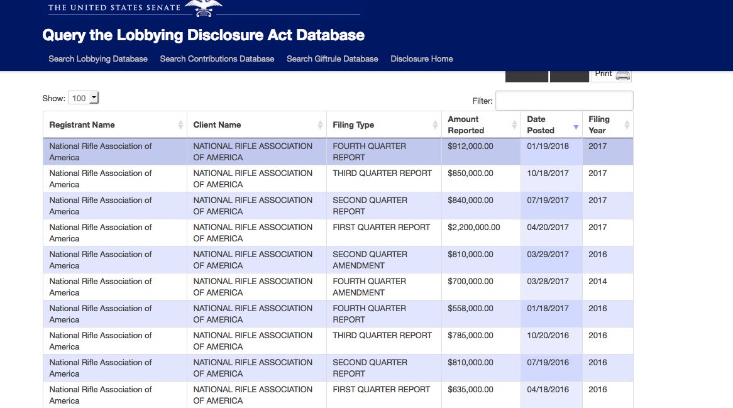
Task: Sort by Client Name column arrows
Action: [320, 124]
